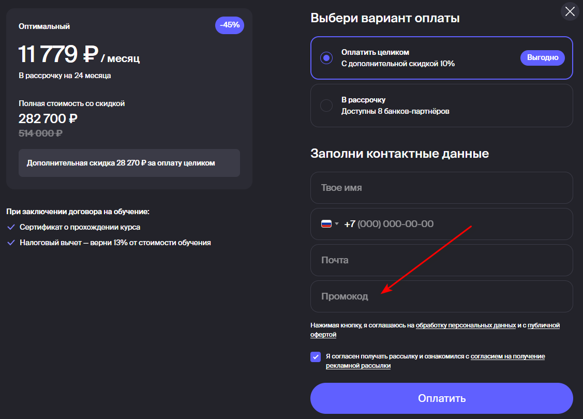
Task: Select the 'В рассрочку' radio button
Action: (326, 106)
